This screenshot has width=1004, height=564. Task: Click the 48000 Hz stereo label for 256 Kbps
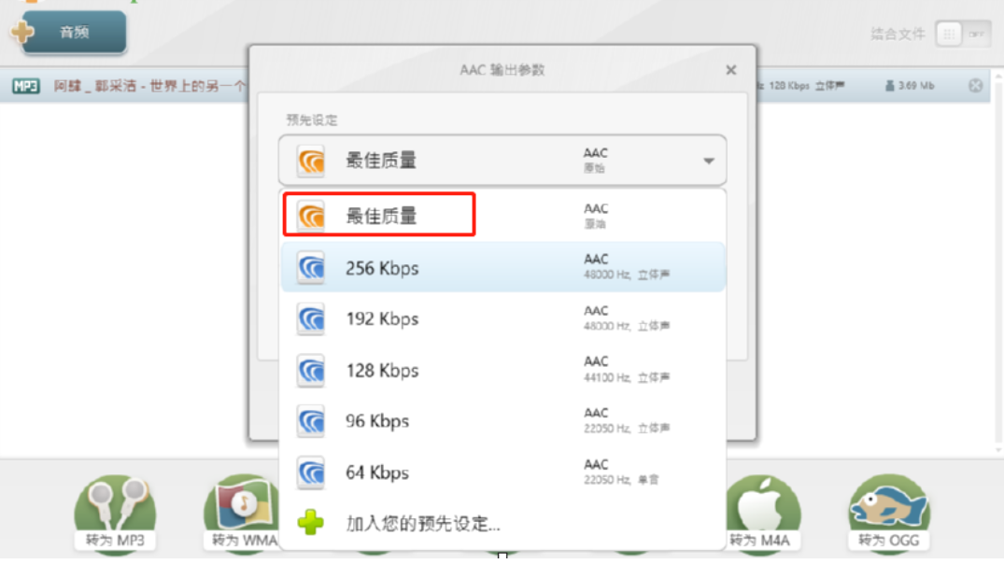tap(627, 275)
